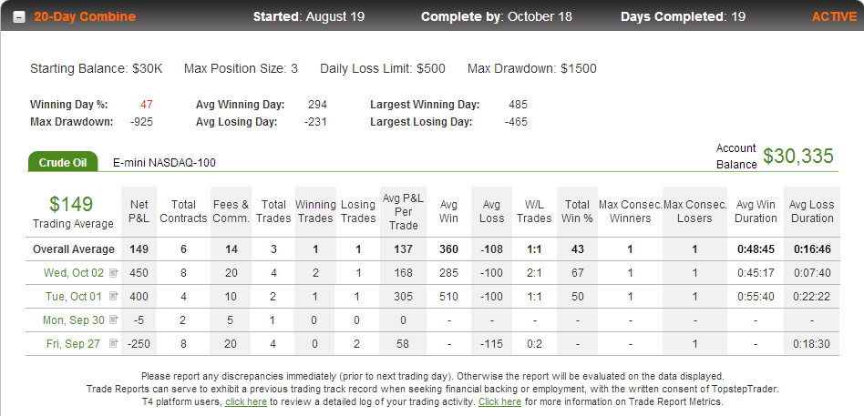864x416 pixels.
Task: Click the 20-Day Combine title
Action: coord(85,16)
